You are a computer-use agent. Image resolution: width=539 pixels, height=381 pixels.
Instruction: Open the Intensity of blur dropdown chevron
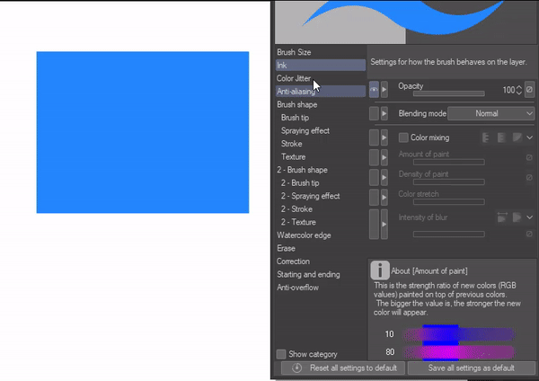[530, 217]
